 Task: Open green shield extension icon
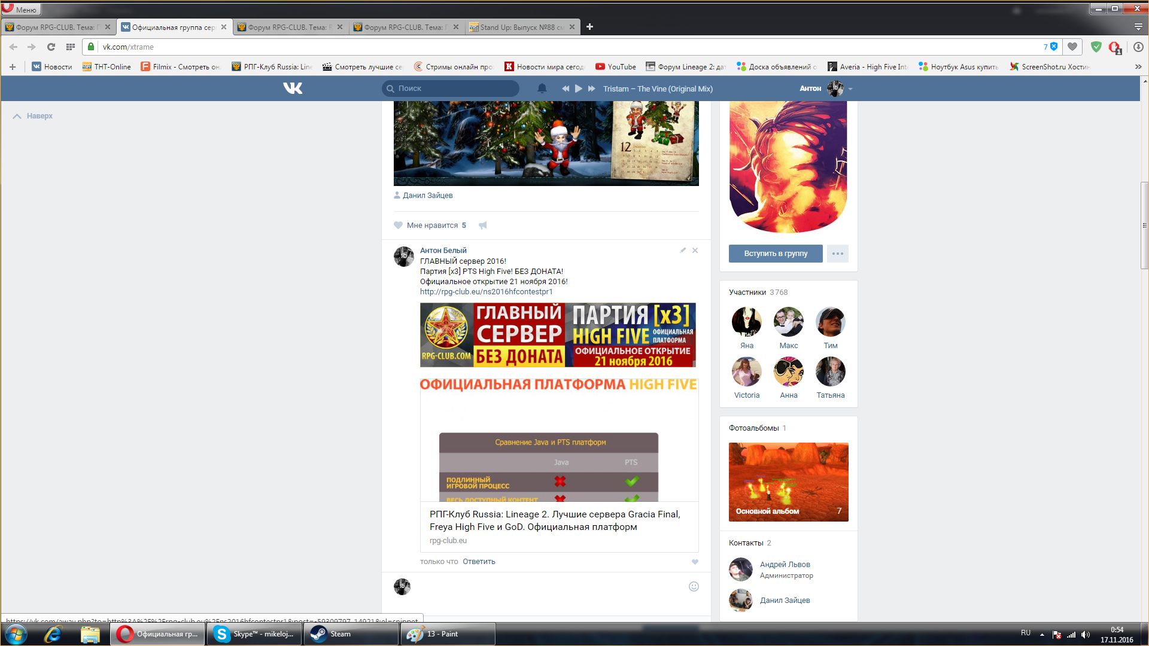[x=1096, y=47]
